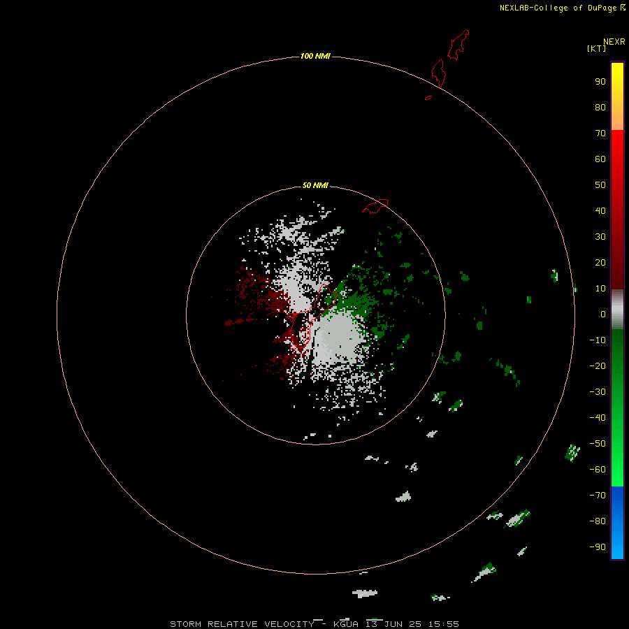Click the -60 value on the velocity scale
The image size is (629, 629).
coord(598,470)
